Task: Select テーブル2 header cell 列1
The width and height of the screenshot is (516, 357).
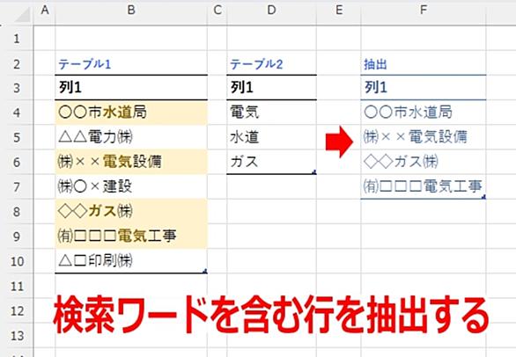Action: [x=271, y=88]
